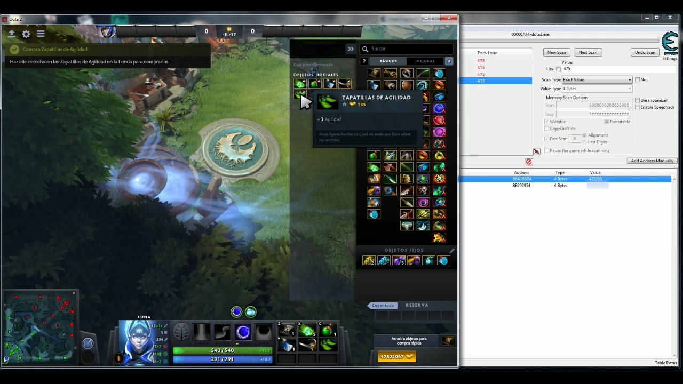683x384 pixels.
Task: Click the Stop address field
Action: pos(593,114)
